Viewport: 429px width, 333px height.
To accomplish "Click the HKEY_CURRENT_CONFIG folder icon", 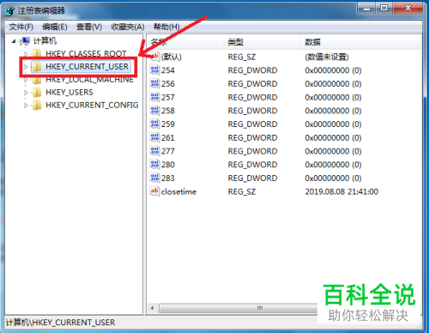I will [x=37, y=106].
